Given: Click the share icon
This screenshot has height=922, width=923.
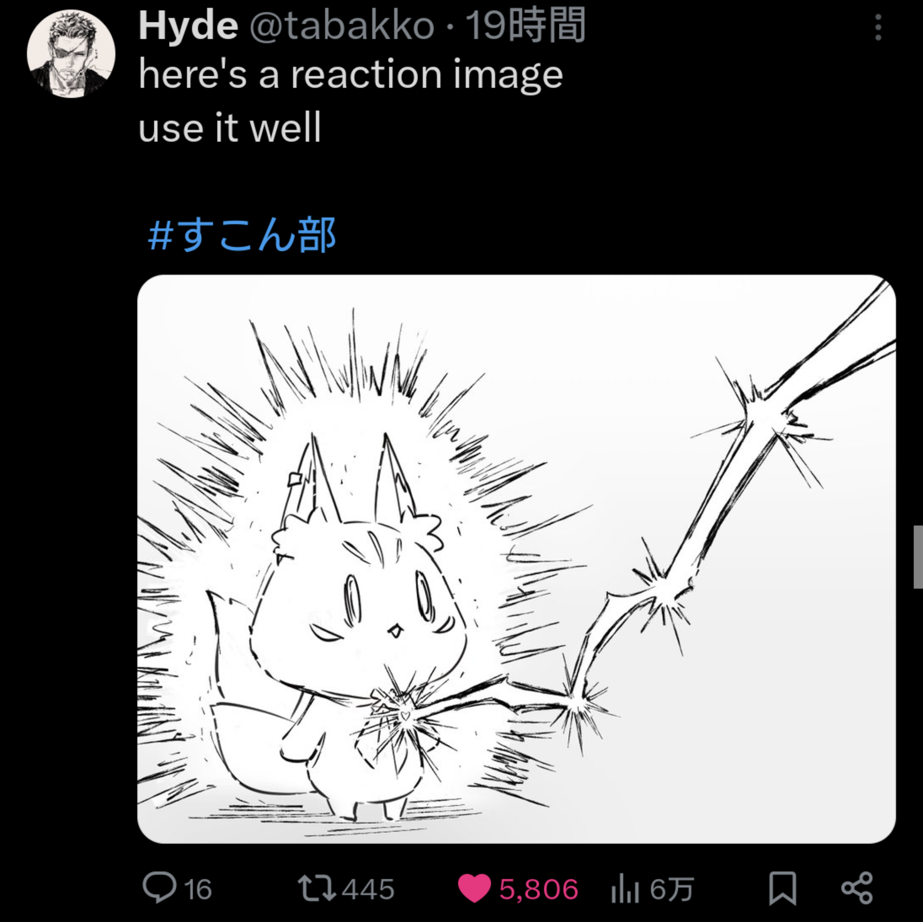Looking at the screenshot, I should pyautogui.click(x=857, y=888).
